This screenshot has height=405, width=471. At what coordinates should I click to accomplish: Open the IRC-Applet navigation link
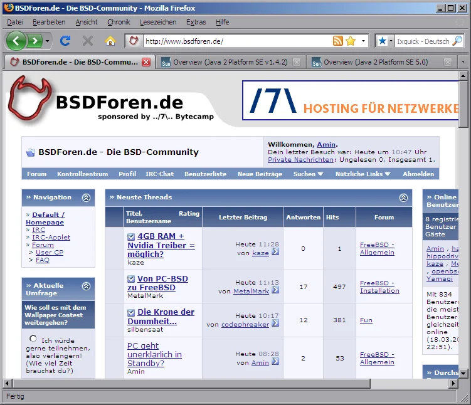(51, 238)
